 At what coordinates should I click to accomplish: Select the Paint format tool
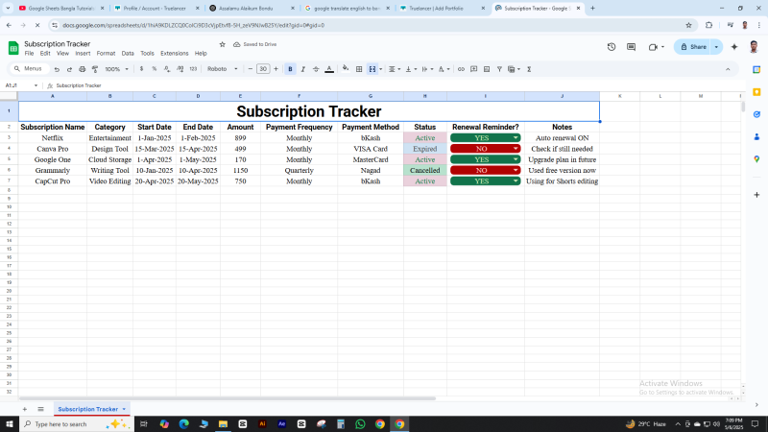click(x=95, y=69)
